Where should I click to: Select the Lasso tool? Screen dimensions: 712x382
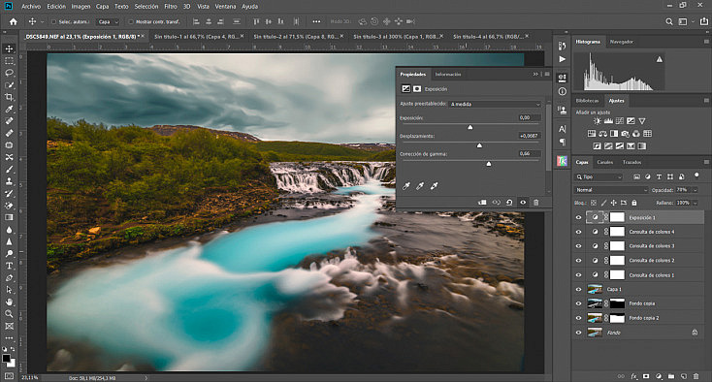pyautogui.click(x=9, y=73)
